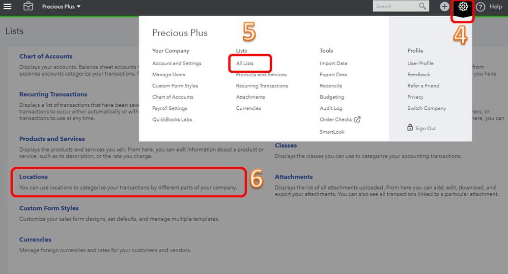Open Privacy under Profile
The width and height of the screenshot is (508, 274).
415,97
